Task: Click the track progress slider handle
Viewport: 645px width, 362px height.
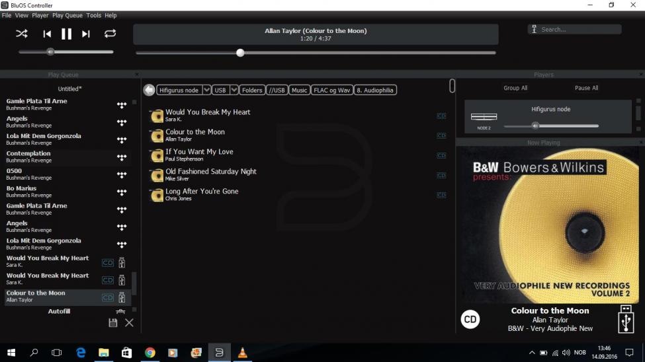Action: point(240,53)
